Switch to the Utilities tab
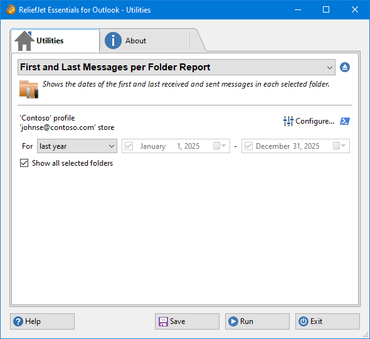This screenshot has width=370, height=339. 55,41
